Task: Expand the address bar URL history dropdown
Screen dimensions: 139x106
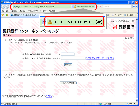Action: [72, 7]
